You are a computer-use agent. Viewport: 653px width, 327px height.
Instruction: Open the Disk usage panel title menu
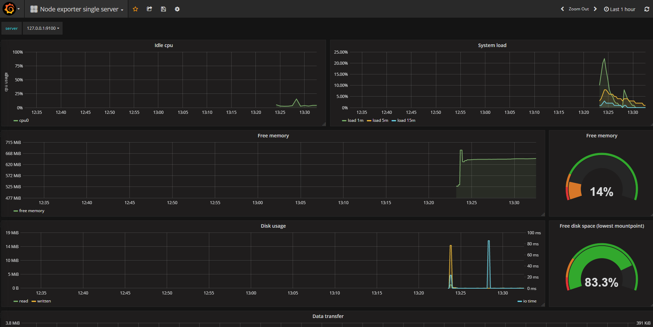[x=273, y=226]
